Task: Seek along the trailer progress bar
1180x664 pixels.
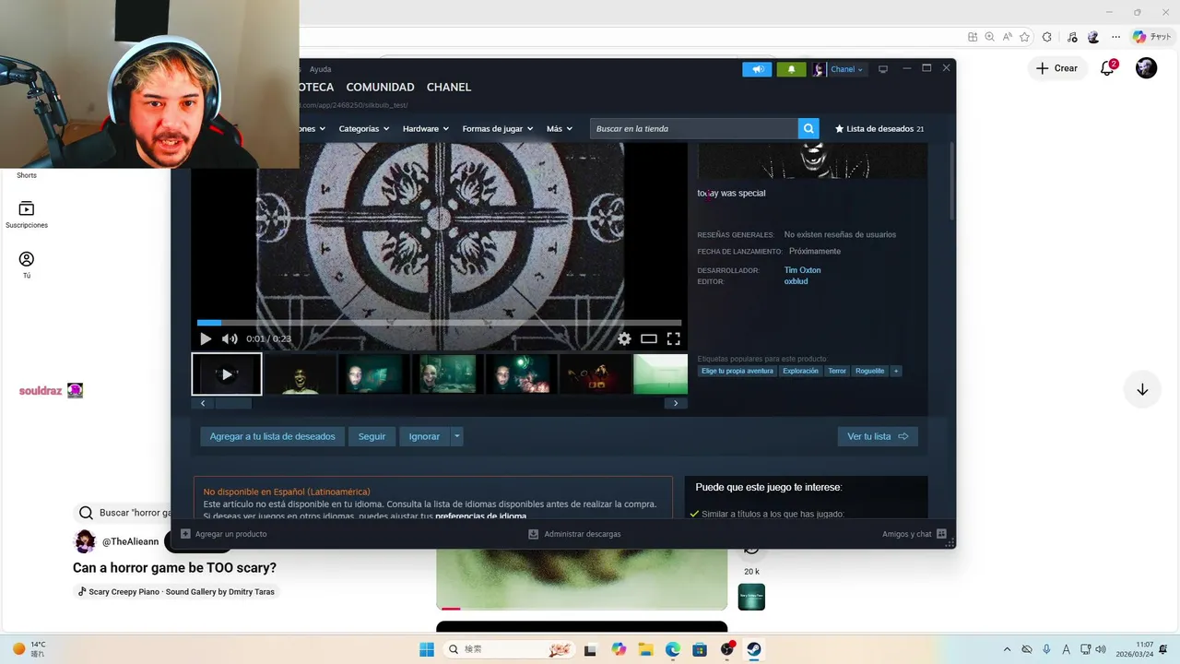Action: pos(439,323)
